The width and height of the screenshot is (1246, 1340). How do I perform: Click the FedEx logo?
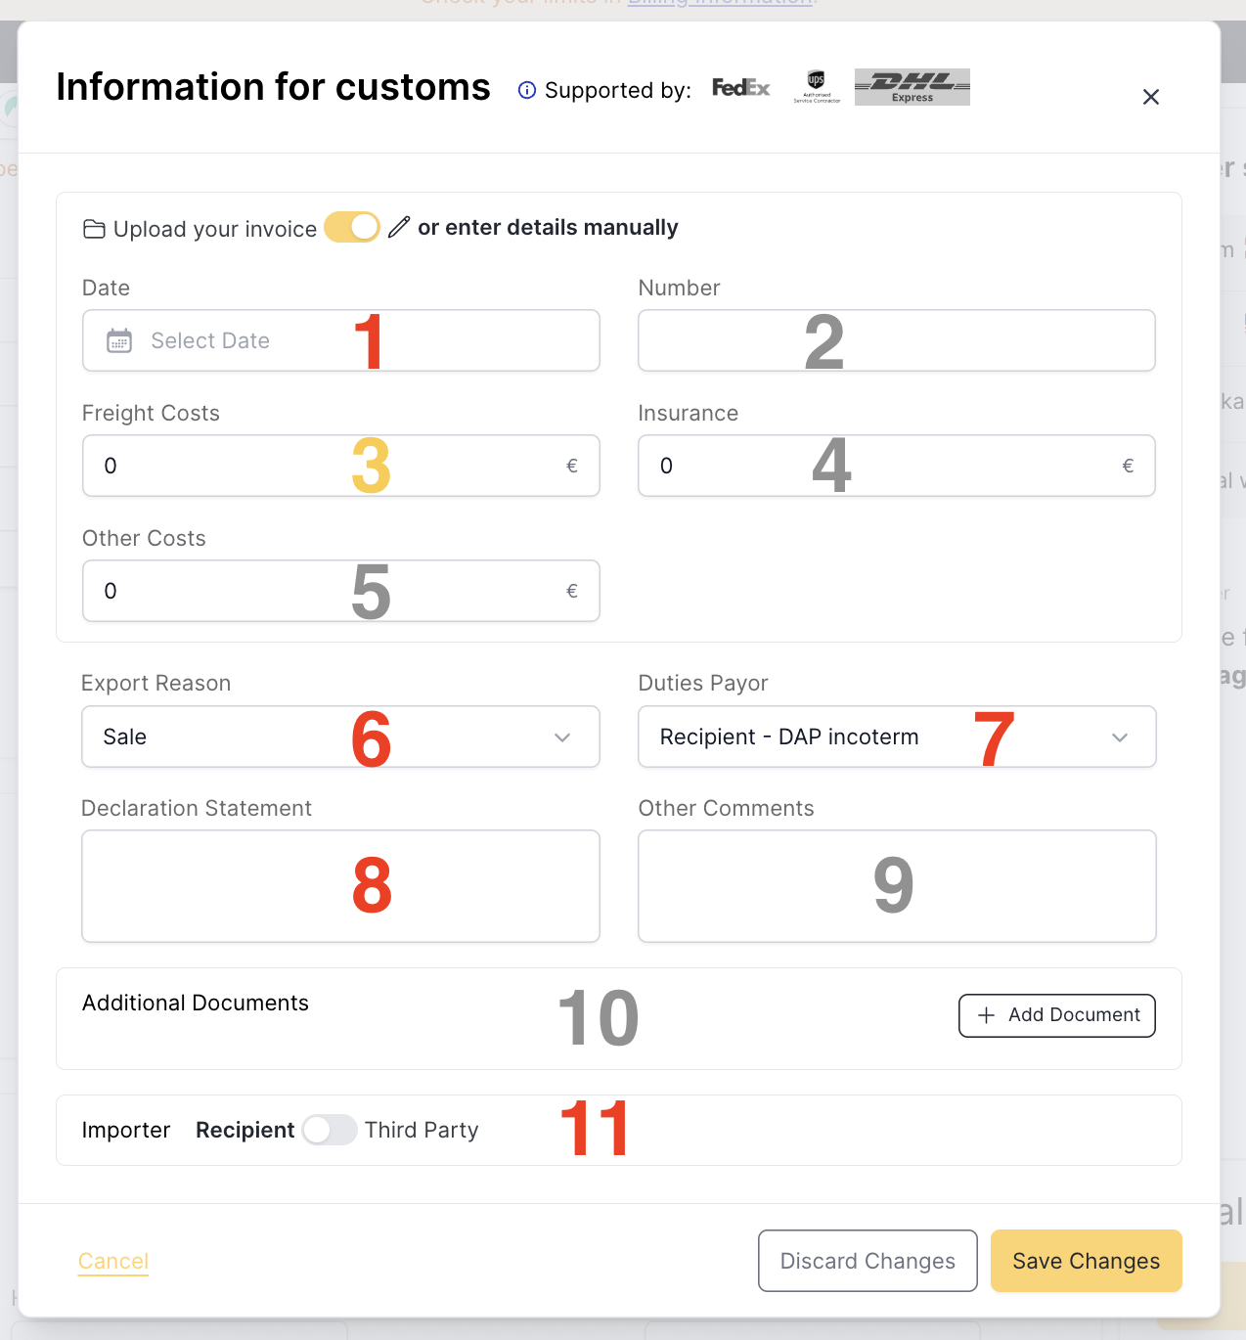click(740, 88)
